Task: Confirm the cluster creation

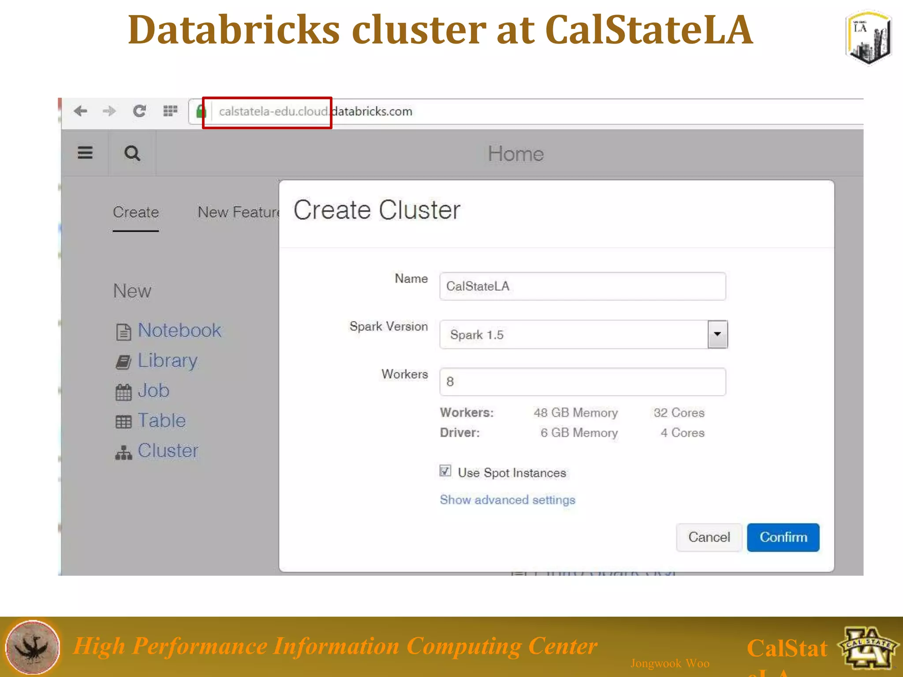Action: 783,537
